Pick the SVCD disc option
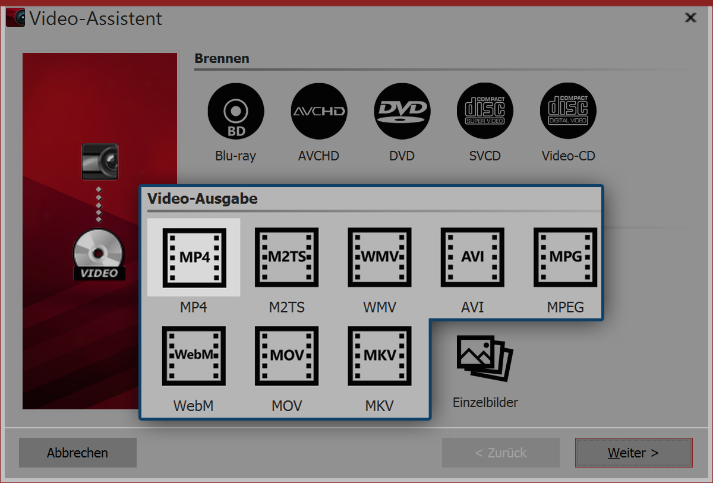This screenshot has height=483, width=713. (x=485, y=111)
